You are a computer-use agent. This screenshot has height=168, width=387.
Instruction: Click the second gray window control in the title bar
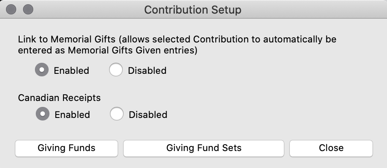tap(28, 10)
